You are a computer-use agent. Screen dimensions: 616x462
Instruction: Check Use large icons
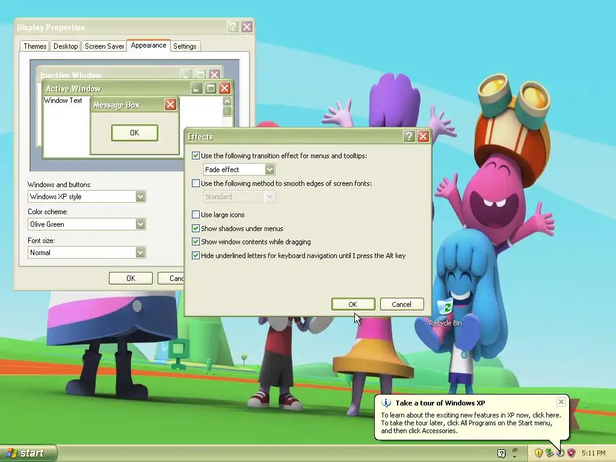pos(196,215)
